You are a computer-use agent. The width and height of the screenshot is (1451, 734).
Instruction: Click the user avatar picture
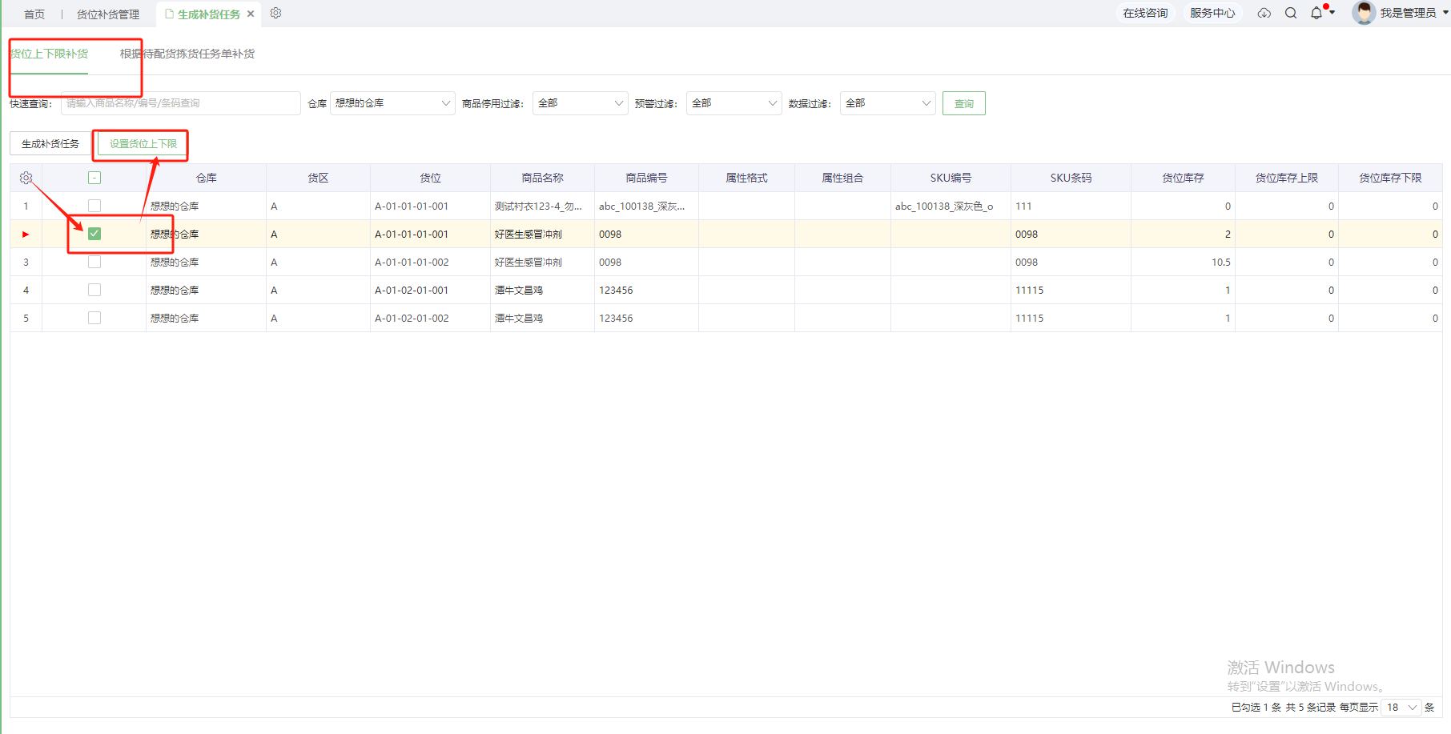click(1363, 13)
